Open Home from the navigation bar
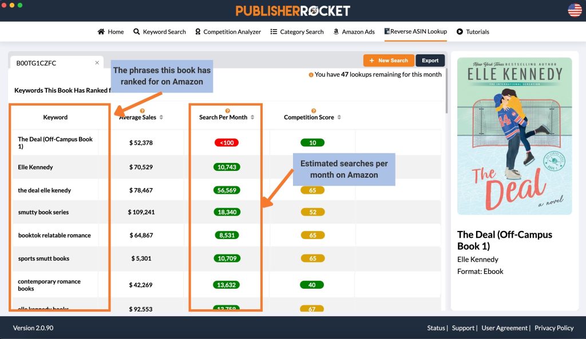Viewport: 586px width, 339px height. [110, 32]
